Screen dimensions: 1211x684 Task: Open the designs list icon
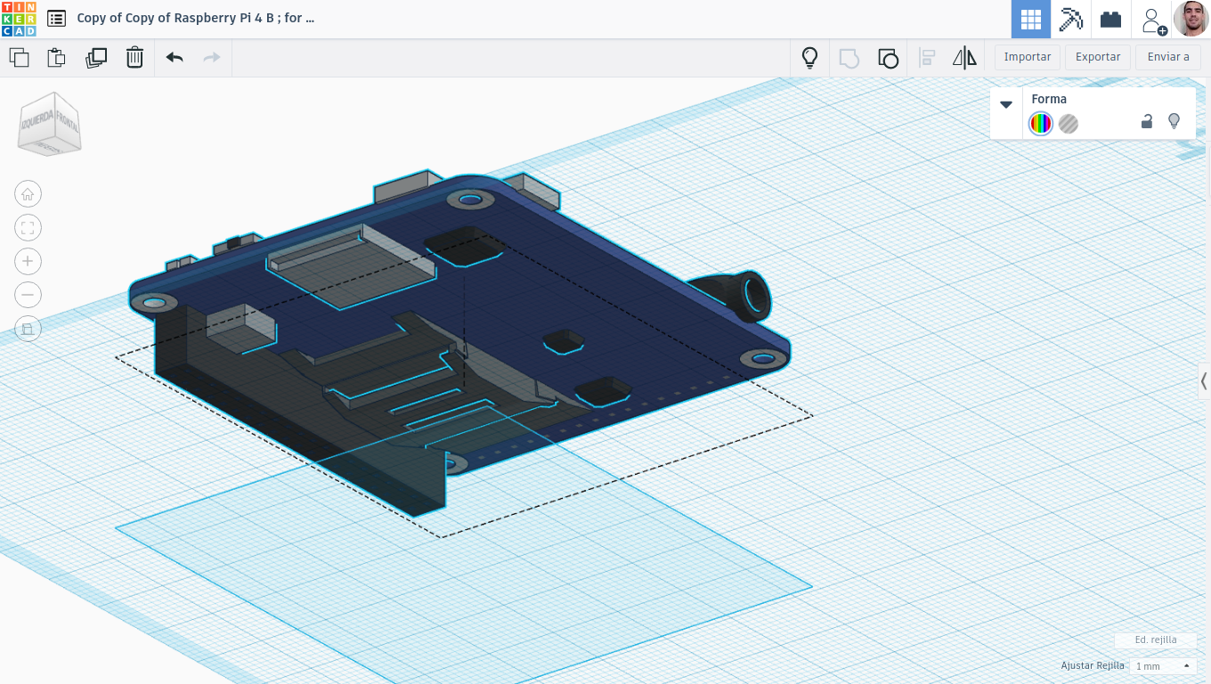56,18
